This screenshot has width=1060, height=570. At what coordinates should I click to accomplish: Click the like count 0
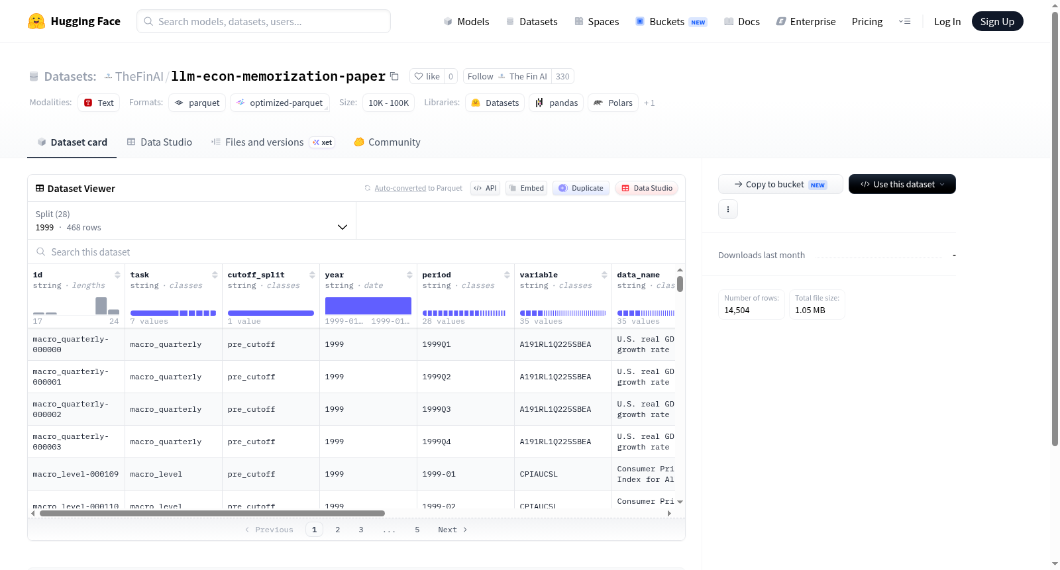(x=450, y=76)
